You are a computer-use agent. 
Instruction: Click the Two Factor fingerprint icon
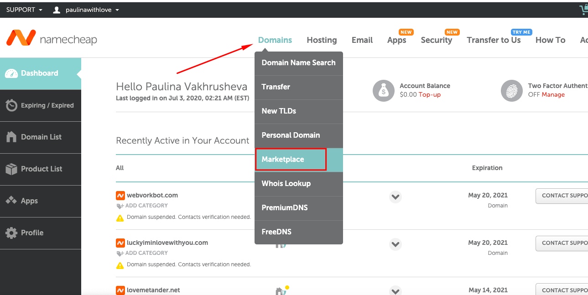(511, 91)
